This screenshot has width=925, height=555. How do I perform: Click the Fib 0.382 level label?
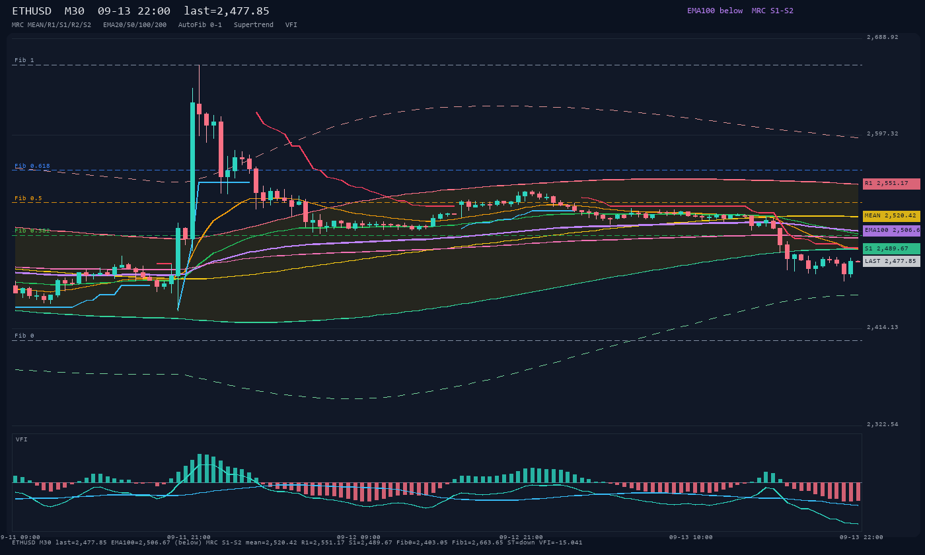[32, 231]
